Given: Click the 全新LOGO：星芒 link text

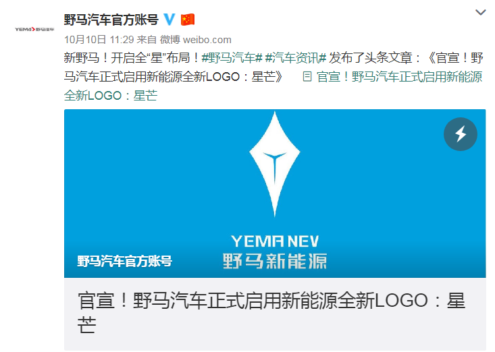Looking at the screenshot, I should 111,96.
